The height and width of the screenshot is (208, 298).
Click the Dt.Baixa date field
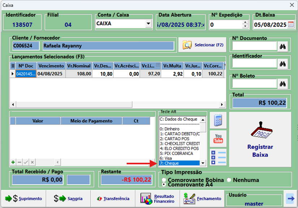point(270,24)
